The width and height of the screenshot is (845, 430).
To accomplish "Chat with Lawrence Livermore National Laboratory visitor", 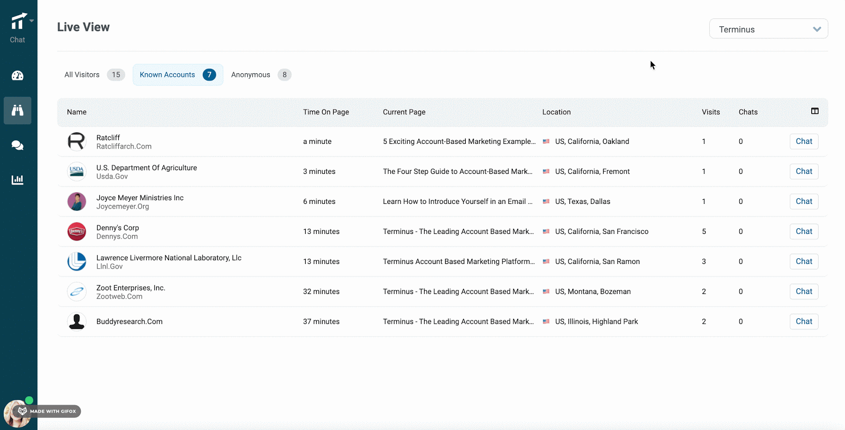I will point(804,261).
